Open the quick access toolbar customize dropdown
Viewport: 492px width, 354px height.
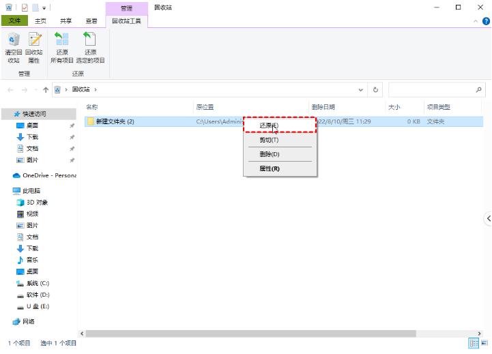click(44, 8)
